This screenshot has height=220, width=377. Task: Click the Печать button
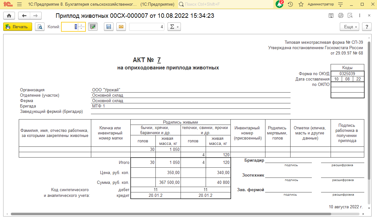tap(17, 27)
